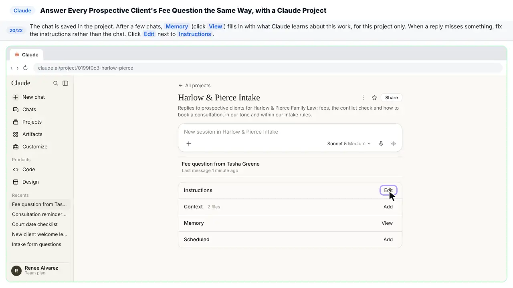
Task: Click the browser forward arrow
Action: 17,68
